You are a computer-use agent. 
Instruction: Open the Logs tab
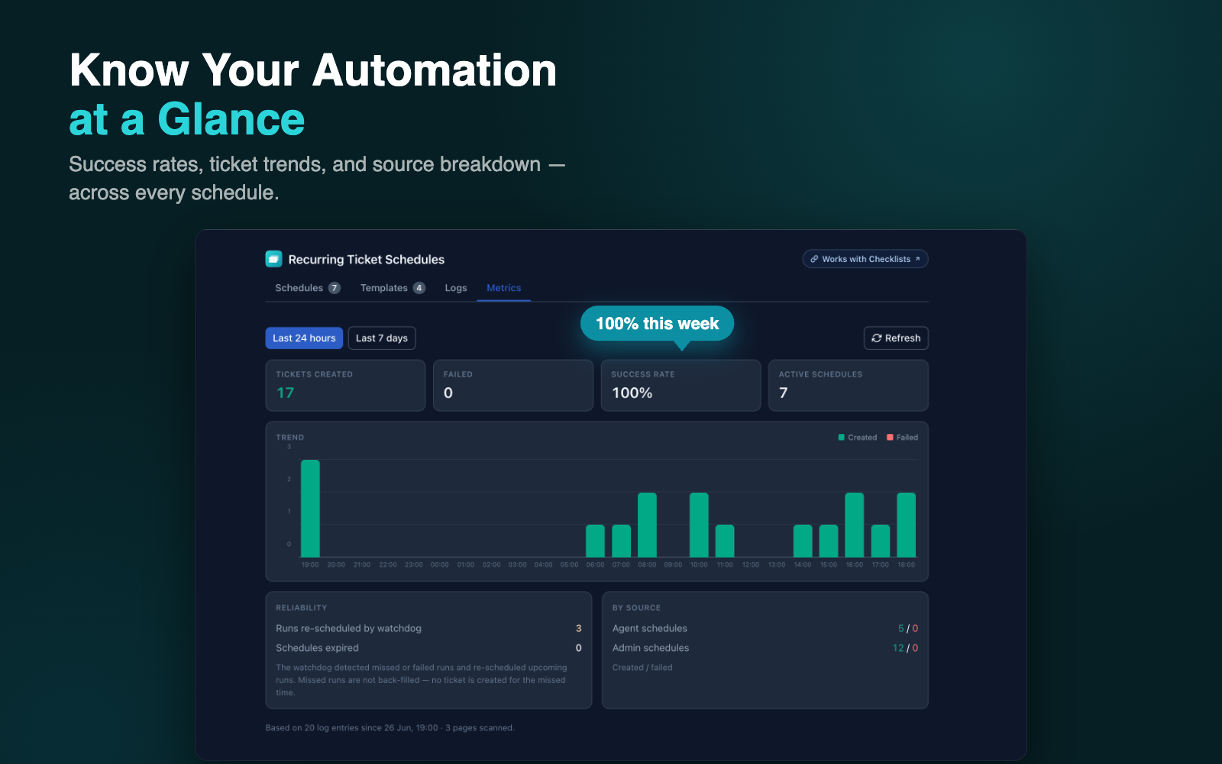click(456, 288)
